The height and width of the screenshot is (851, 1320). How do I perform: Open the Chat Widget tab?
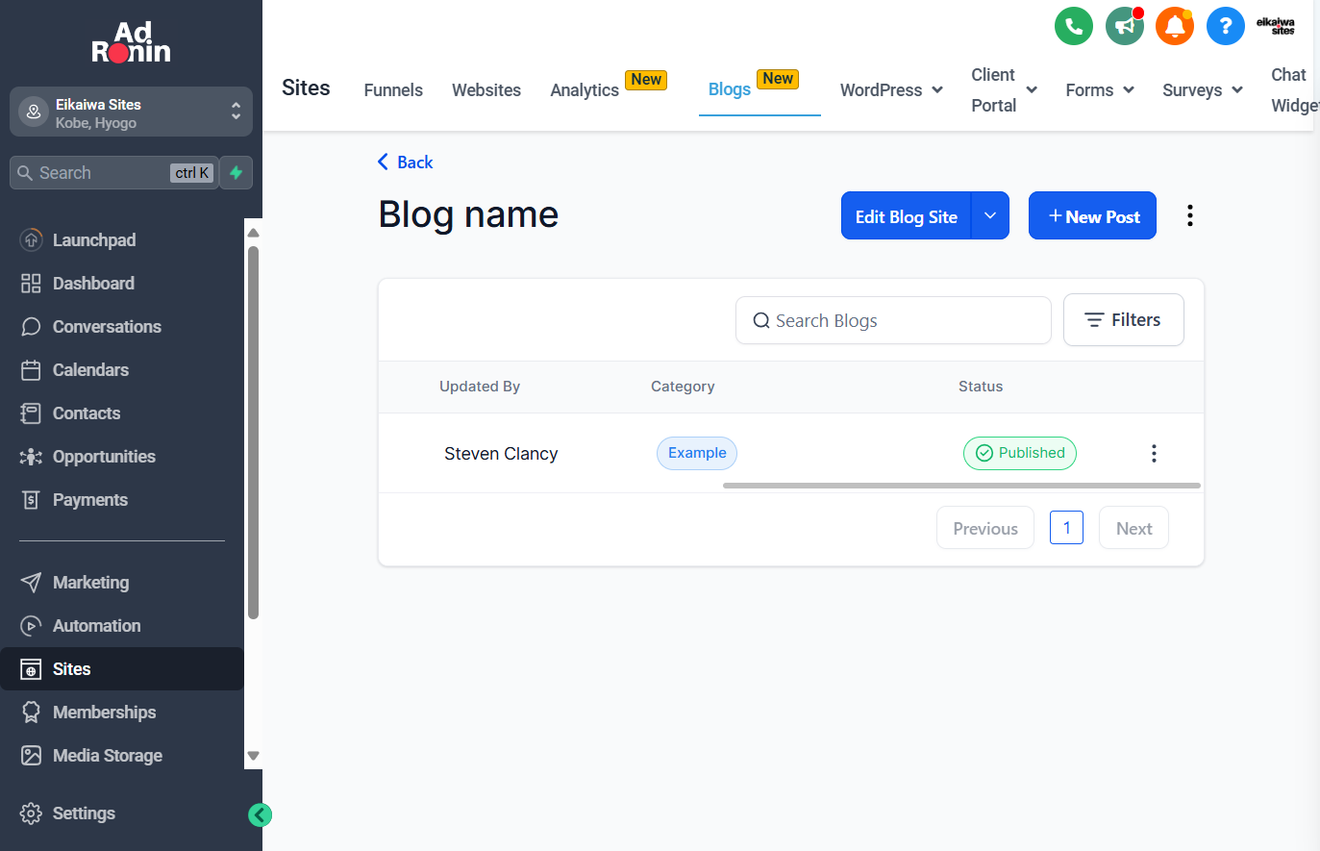[x=1293, y=90]
